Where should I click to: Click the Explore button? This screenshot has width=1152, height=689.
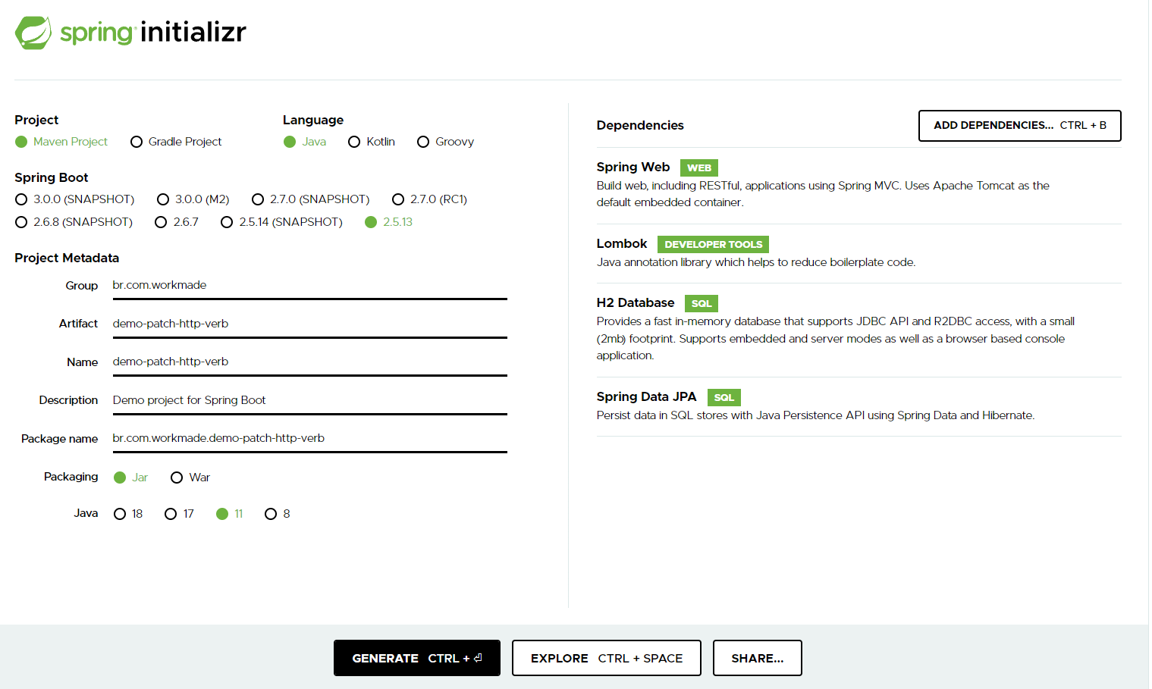tap(606, 658)
